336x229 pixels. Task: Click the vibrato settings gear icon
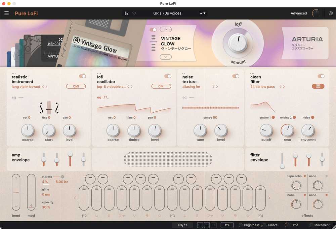pyautogui.click(x=62, y=177)
